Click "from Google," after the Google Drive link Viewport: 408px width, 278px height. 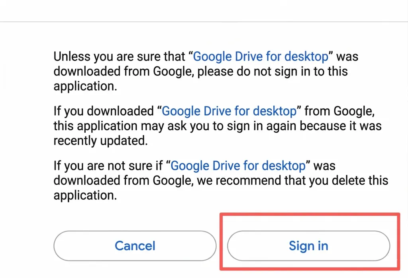339,111
